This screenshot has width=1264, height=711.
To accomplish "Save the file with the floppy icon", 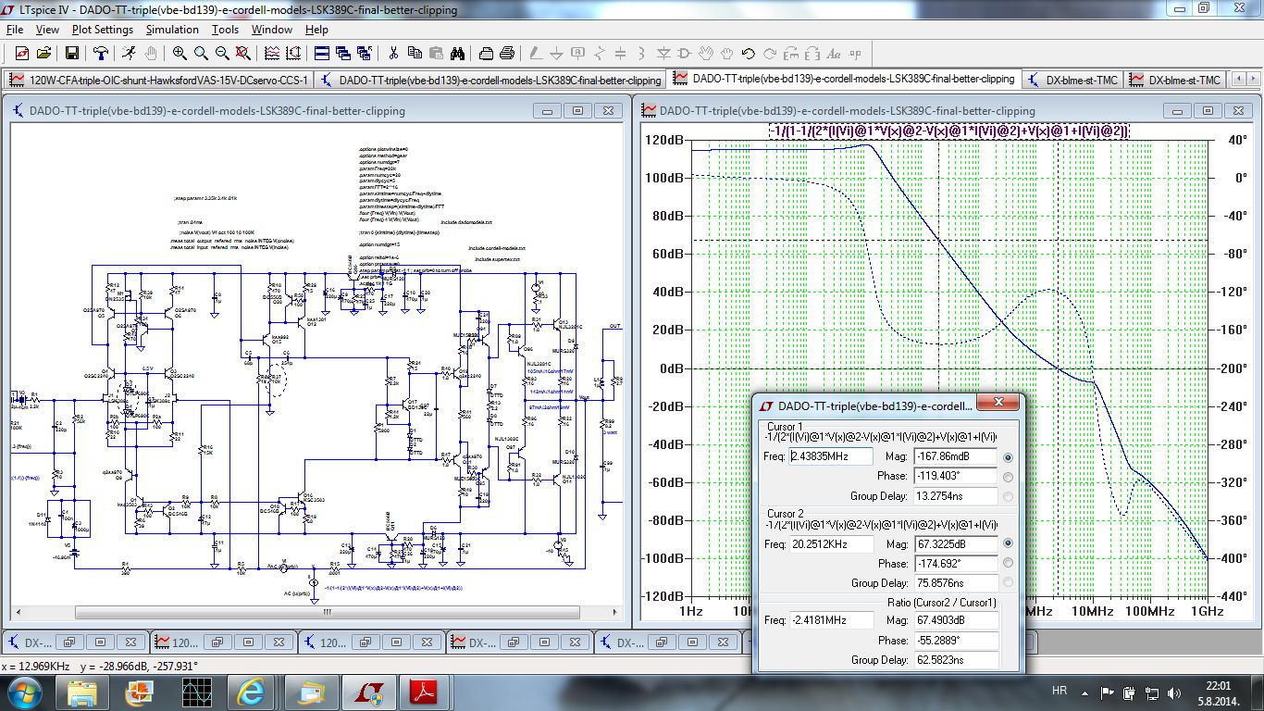I will [x=70, y=53].
